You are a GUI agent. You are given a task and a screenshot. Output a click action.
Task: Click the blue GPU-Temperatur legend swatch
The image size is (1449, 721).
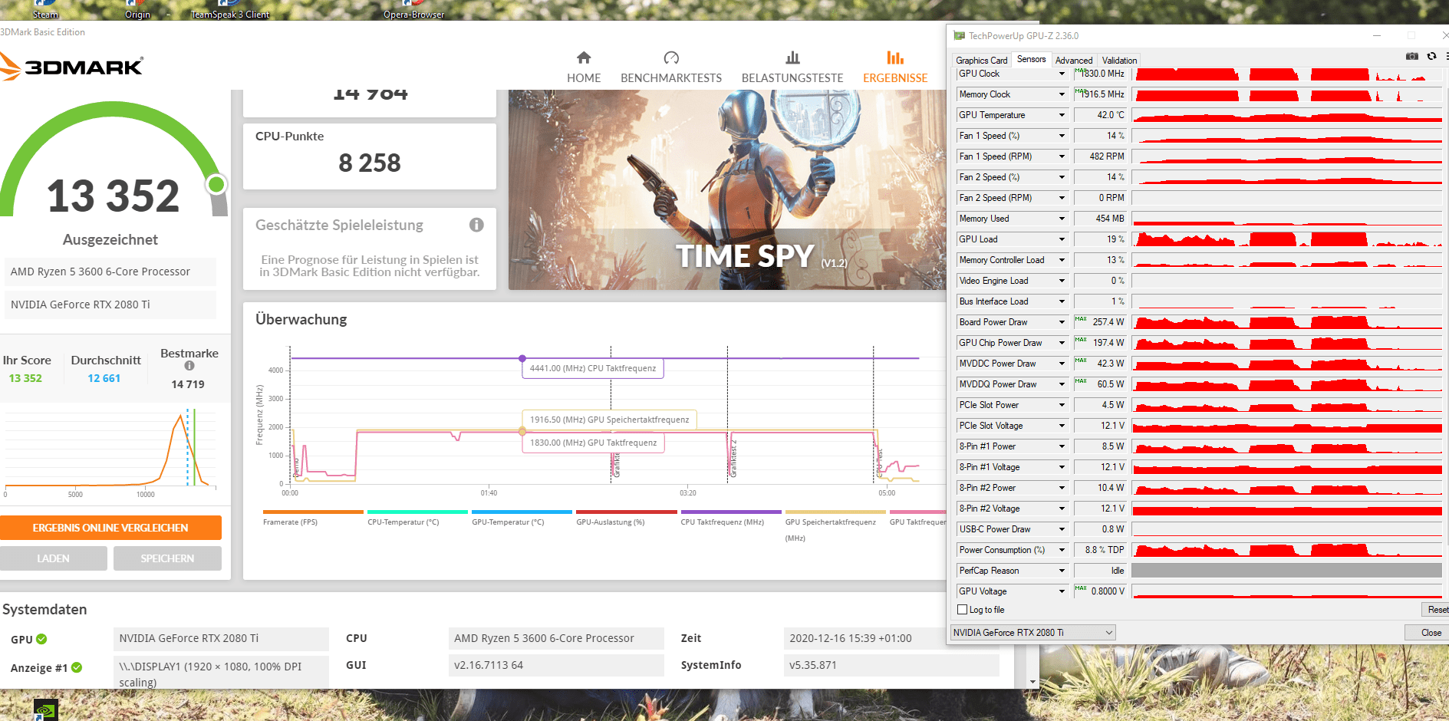pyautogui.click(x=522, y=512)
